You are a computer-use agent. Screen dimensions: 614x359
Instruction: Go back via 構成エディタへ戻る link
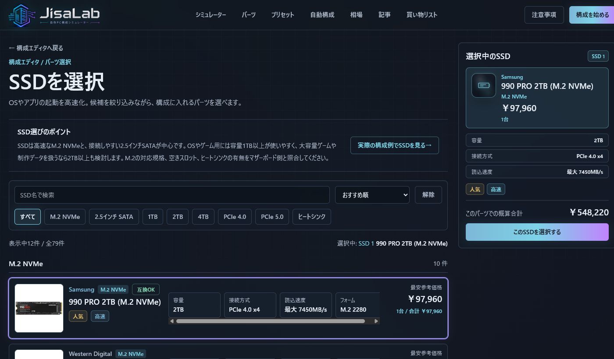click(x=36, y=48)
